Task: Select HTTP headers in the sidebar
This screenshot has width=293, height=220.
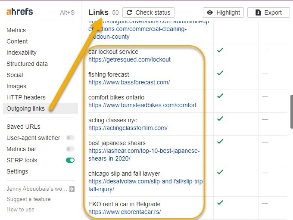Action: (26, 97)
